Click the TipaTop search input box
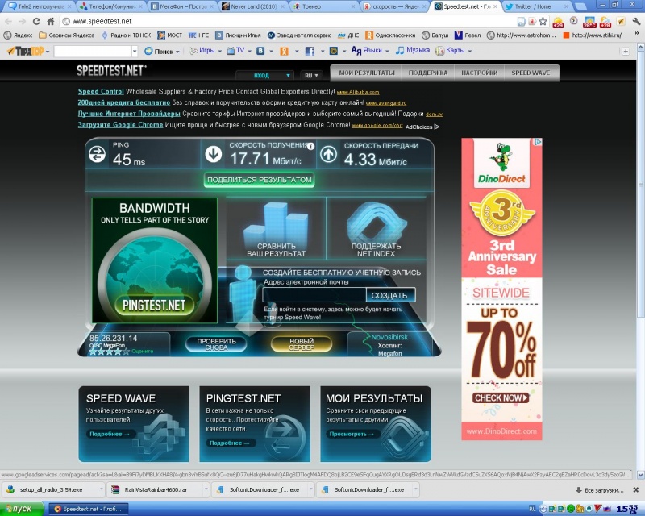 (x=93, y=52)
